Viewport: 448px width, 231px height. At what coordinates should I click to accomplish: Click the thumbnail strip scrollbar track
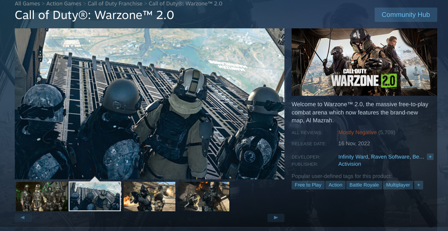click(x=150, y=218)
